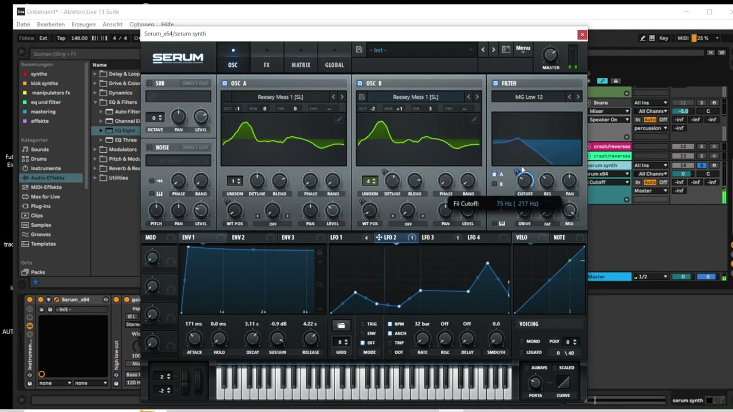Click SUB DIRECT OUT button

coord(195,84)
